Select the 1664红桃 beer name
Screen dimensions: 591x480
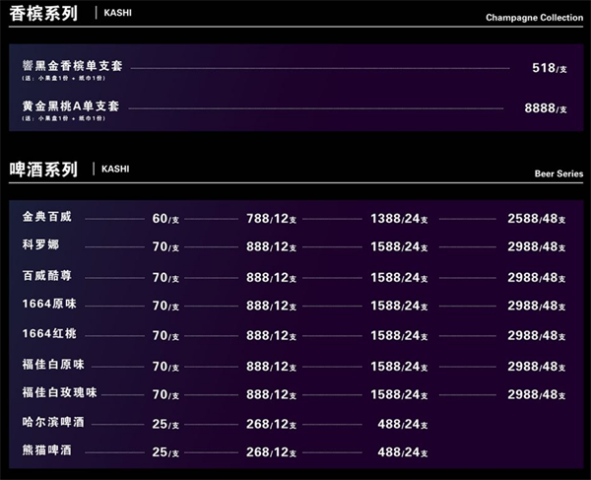[49, 333]
